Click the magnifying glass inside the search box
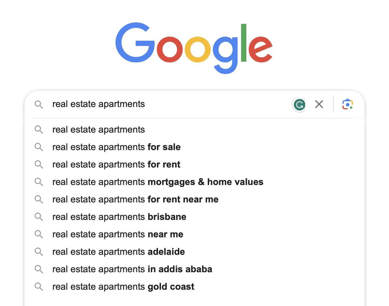Image resolution: width=389 pixels, height=306 pixels. tap(39, 105)
